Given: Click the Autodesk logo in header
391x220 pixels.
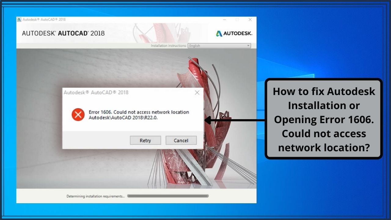Looking at the screenshot, I should [x=234, y=33].
